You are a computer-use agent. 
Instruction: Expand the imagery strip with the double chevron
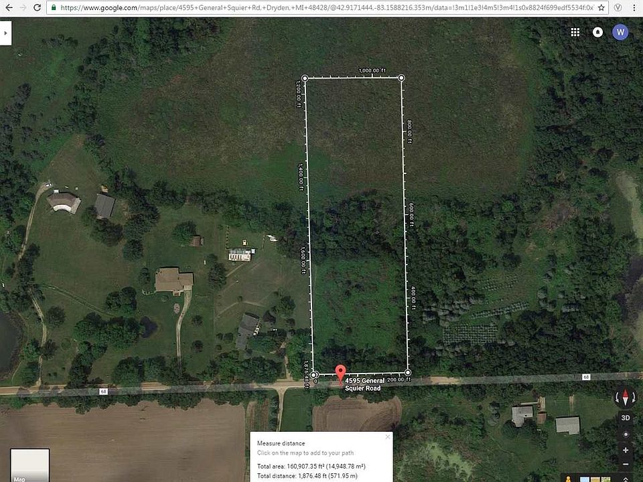(x=626, y=479)
